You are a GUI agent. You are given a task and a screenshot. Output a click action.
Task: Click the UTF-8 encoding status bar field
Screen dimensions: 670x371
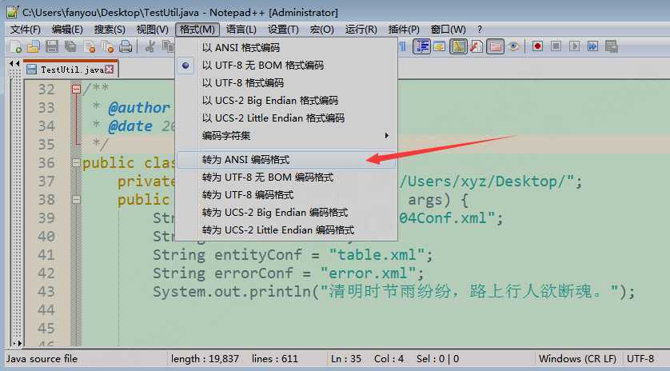640,358
